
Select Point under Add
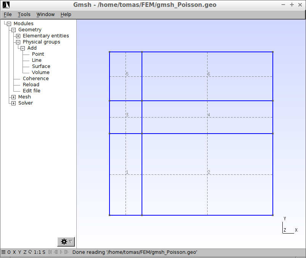pyautogui.click(x=38, y=54)
